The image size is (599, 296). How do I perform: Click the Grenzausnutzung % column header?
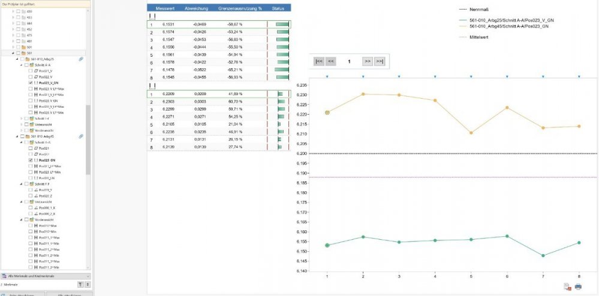(x=236, y=8)
